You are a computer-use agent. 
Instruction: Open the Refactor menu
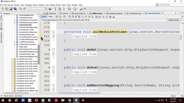[42, 5]
